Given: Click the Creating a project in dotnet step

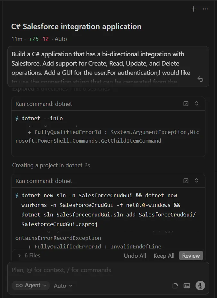Looking at the screenshot, I should [51, 165].
